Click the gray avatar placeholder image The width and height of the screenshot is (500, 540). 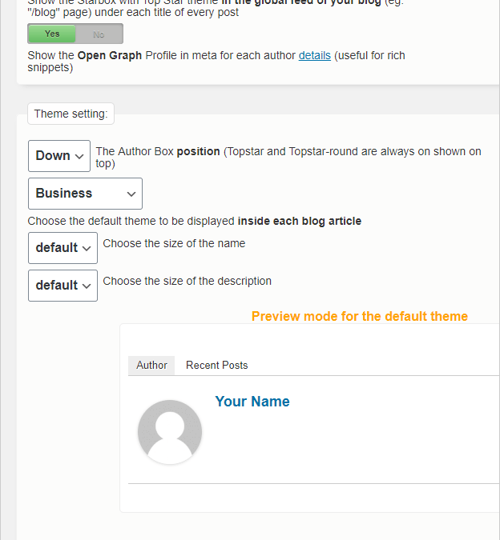point(170,432)
